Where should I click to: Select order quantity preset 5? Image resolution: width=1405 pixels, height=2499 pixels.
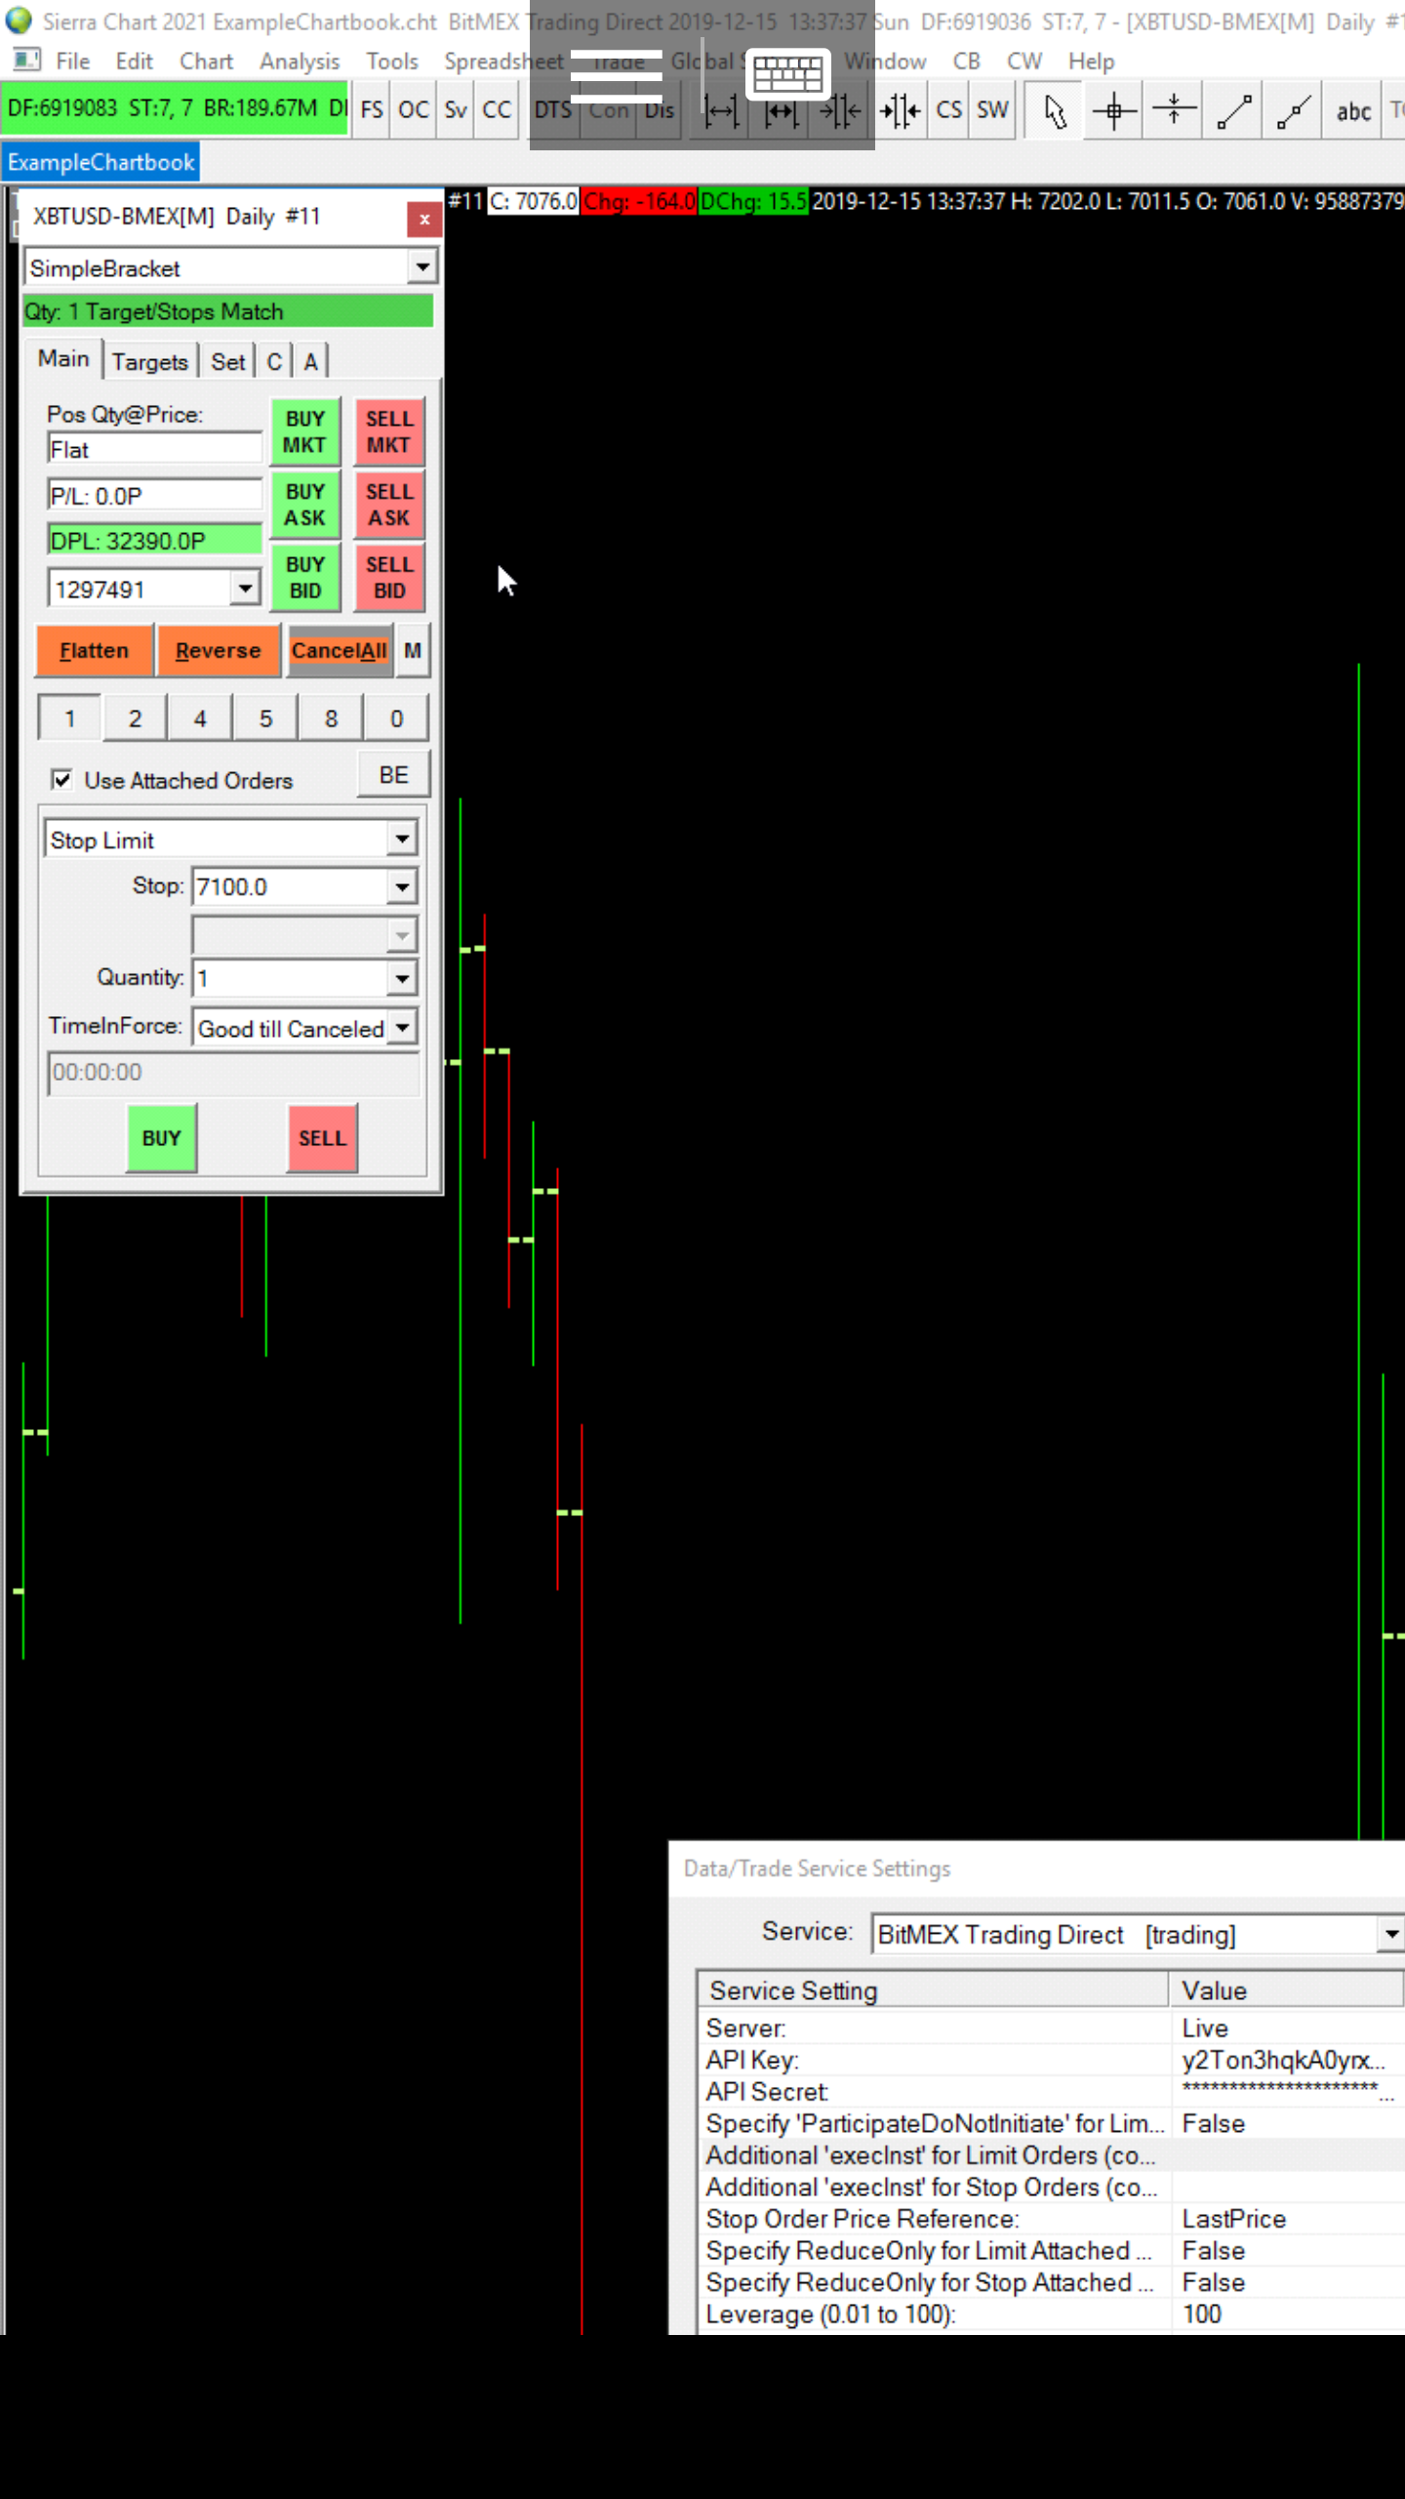click(x=265, y=718)
